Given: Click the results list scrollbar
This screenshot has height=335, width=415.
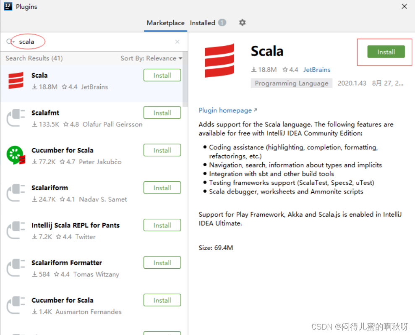Looking at the screenshot, I should click(x=185, y=79).
